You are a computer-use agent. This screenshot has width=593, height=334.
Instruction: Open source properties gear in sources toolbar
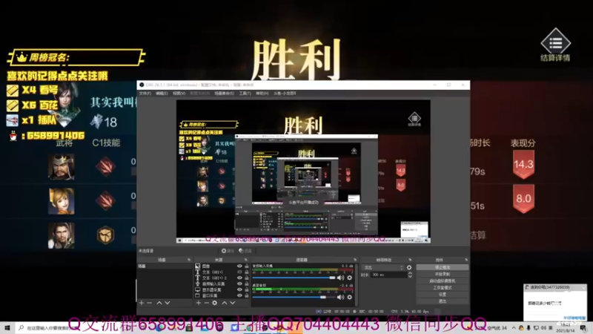tap(215, 303)
